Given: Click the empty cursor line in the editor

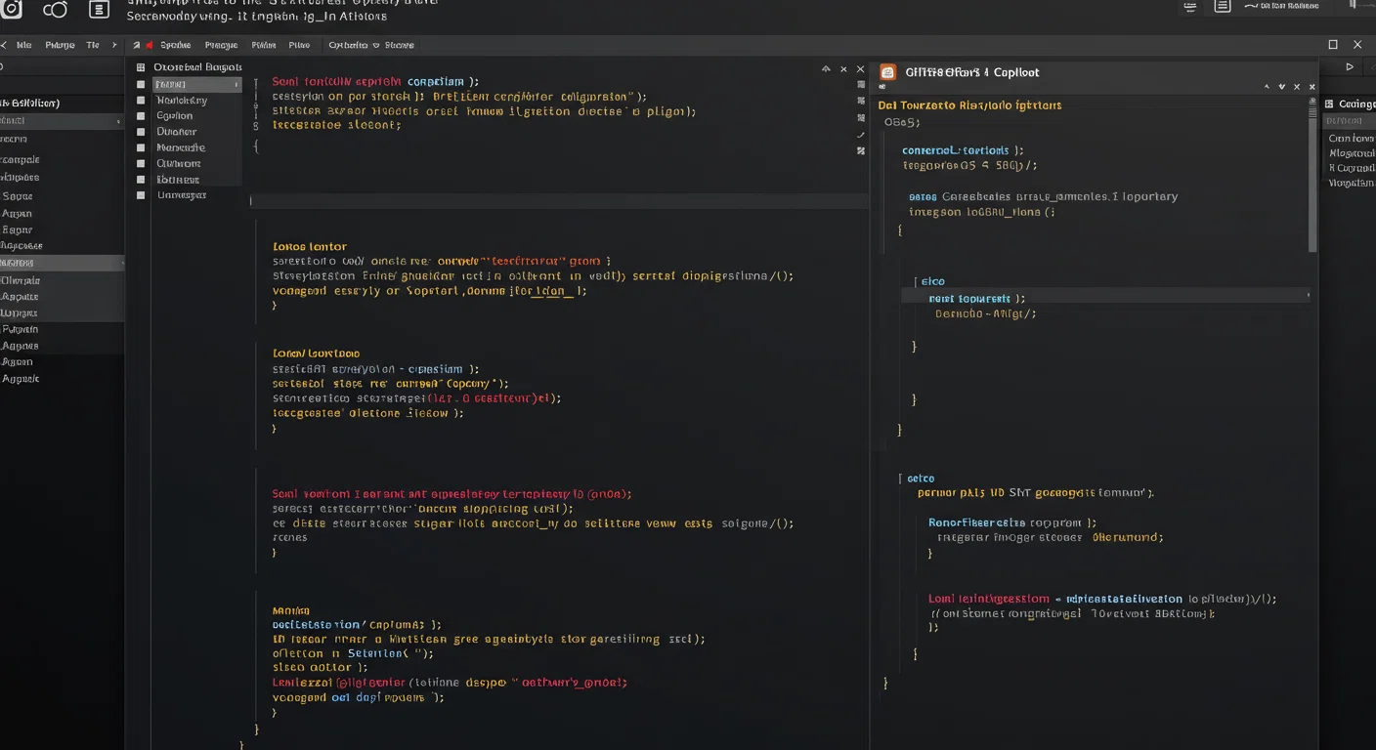Looking at the screenshot, I should pos(559,200).
